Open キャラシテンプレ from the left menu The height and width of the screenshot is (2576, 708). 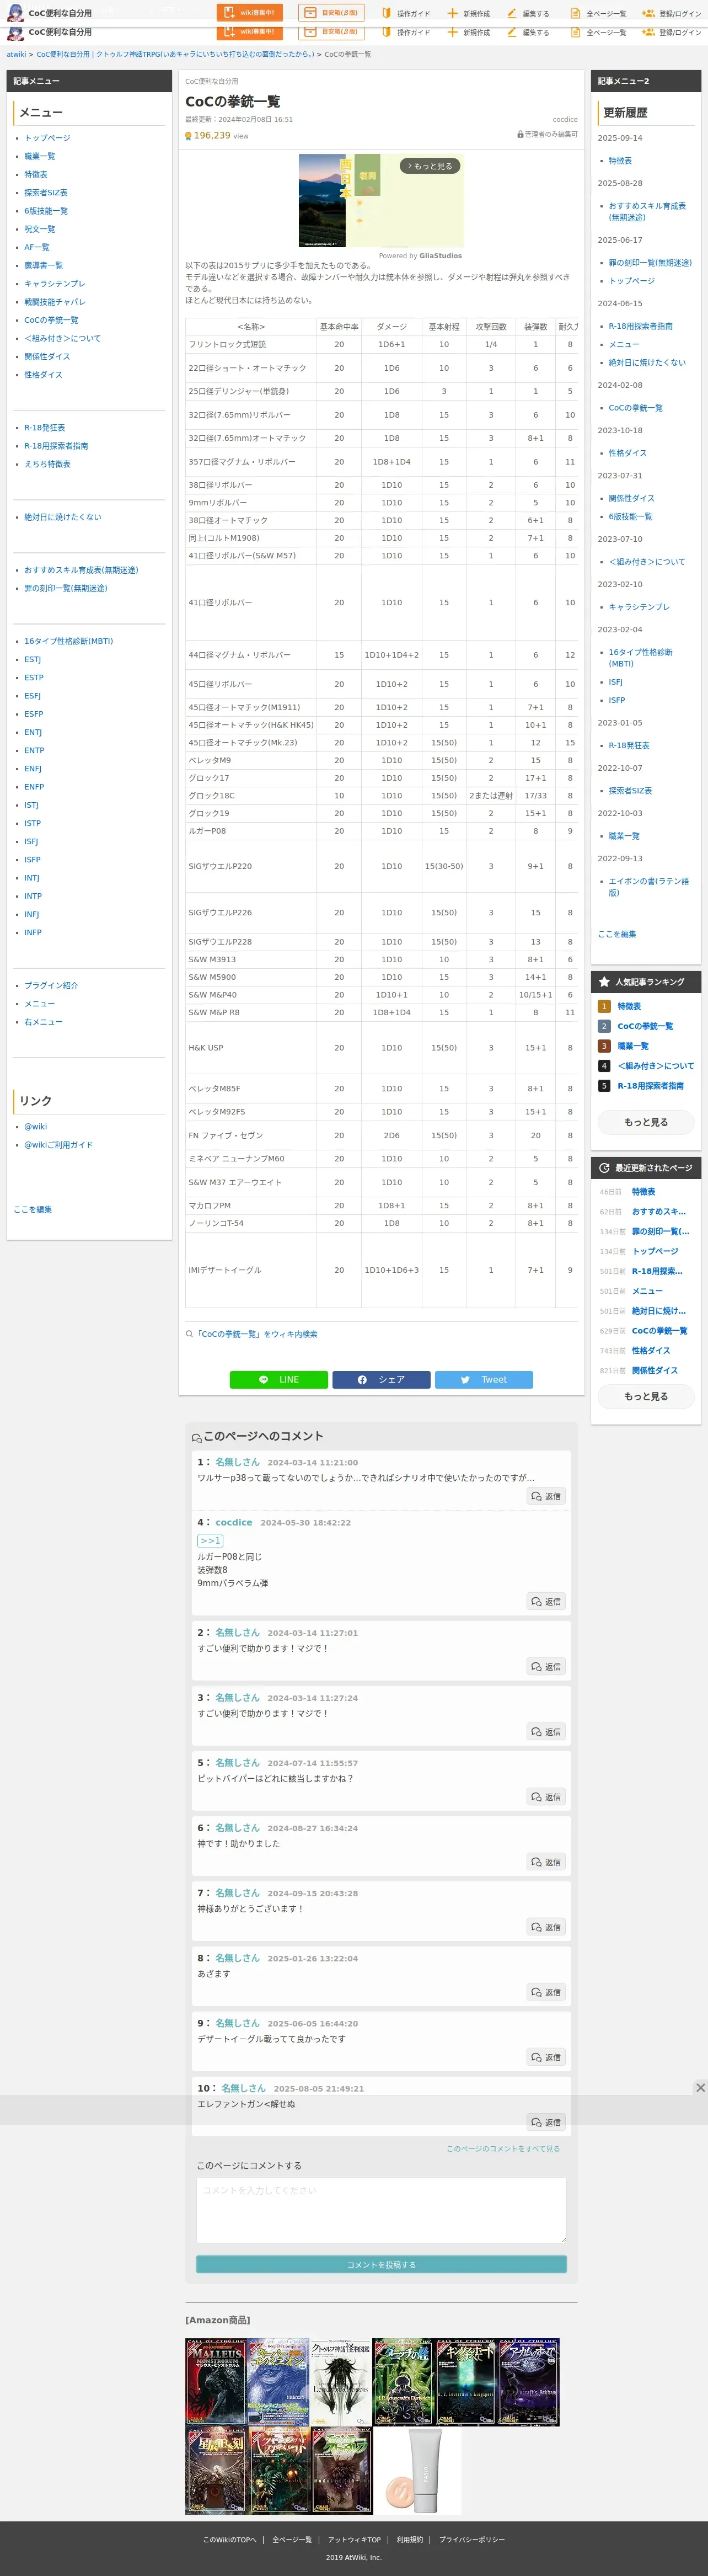pyautogui.click(x=55, y=284)
